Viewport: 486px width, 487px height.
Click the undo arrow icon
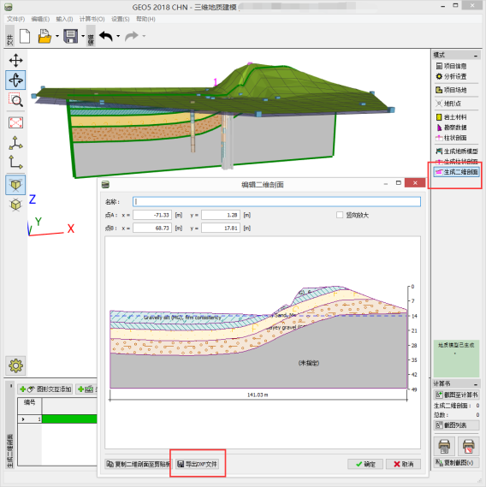(x=106, y=36)
